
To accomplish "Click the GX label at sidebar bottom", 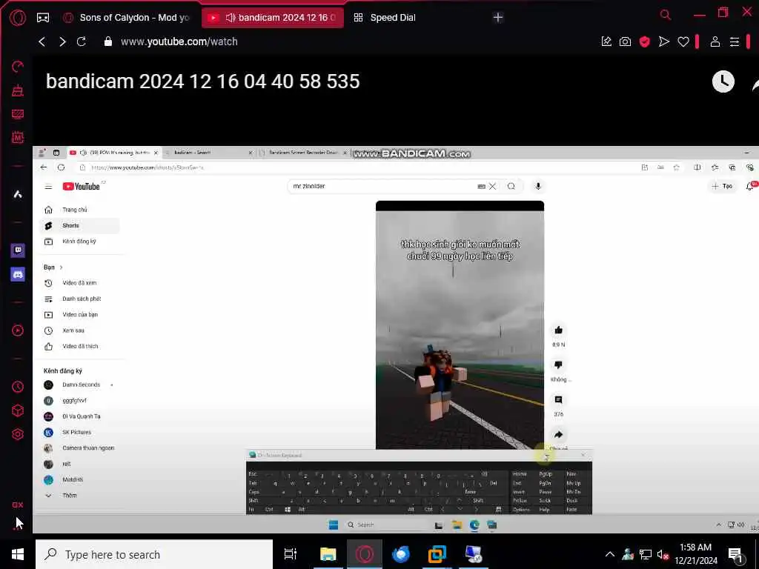I will (x=18, y=505).
